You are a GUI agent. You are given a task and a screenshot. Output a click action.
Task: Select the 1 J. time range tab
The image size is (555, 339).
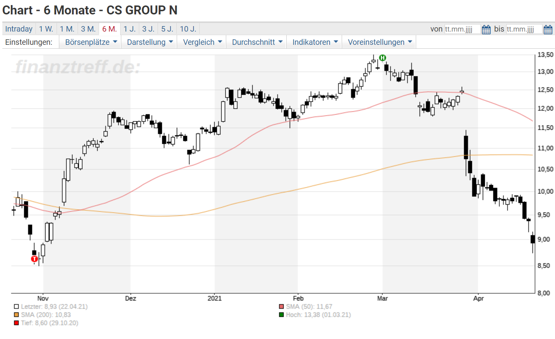coord(129,29)
